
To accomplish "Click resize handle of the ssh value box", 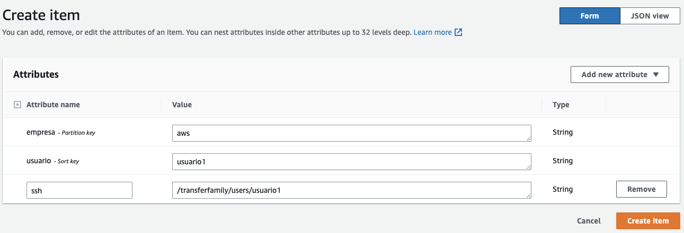I will 528,195.
